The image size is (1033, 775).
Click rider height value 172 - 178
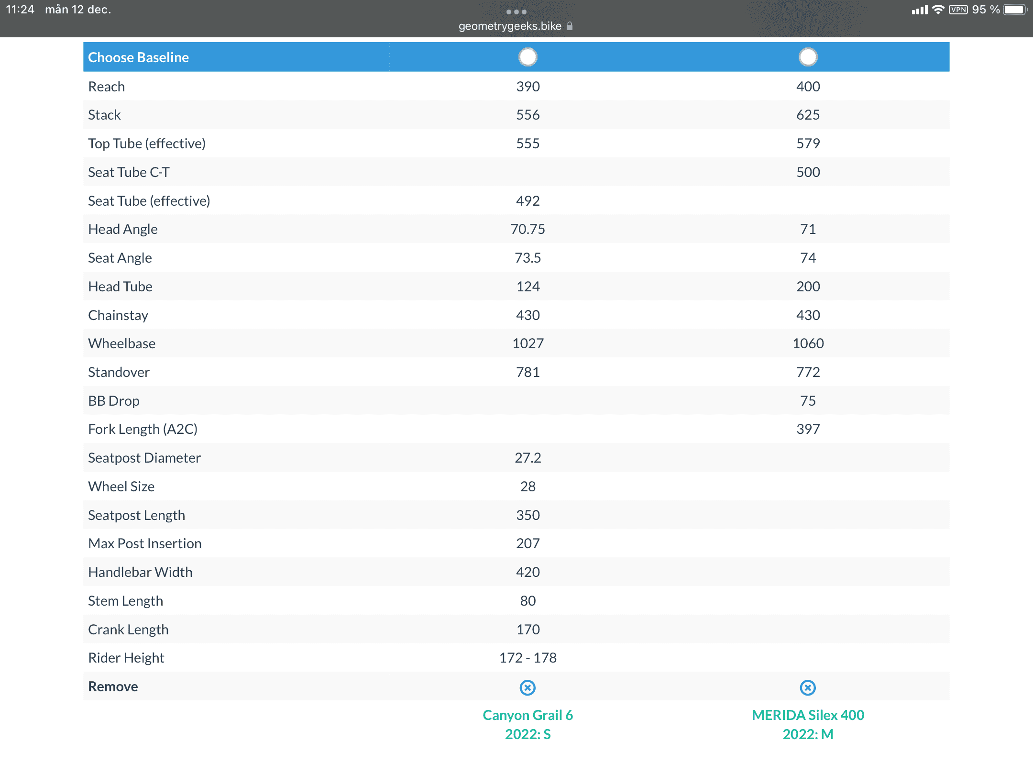click(x=527, y=658)
